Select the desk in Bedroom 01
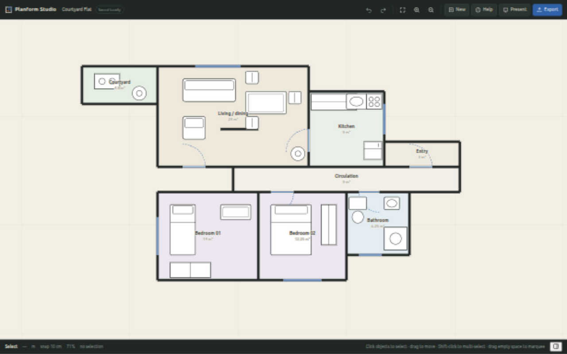Viewport: 567px width, 354px height. pyautogui.click(x=236, y=212)
